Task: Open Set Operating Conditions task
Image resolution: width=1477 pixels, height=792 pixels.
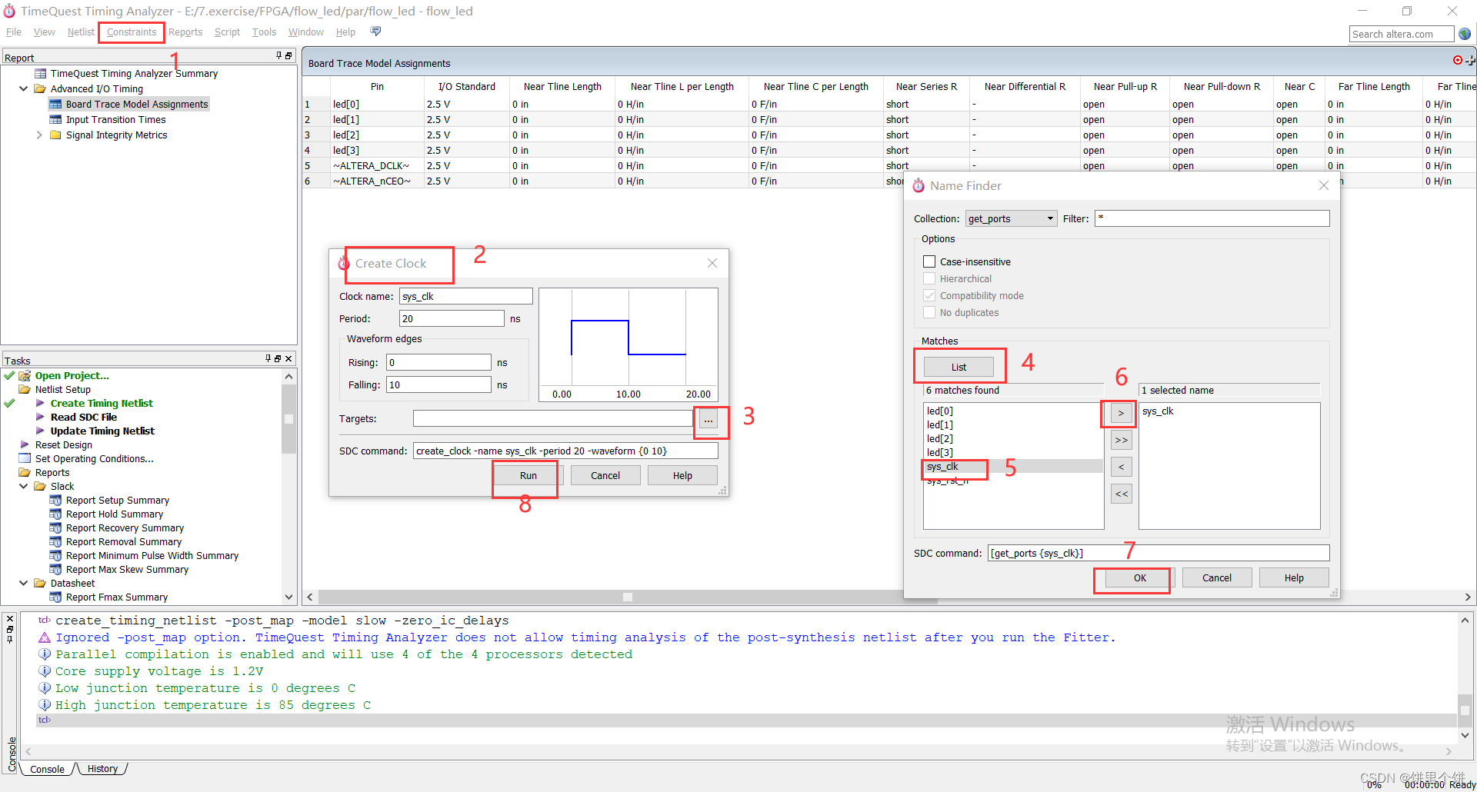Action: 94,459
